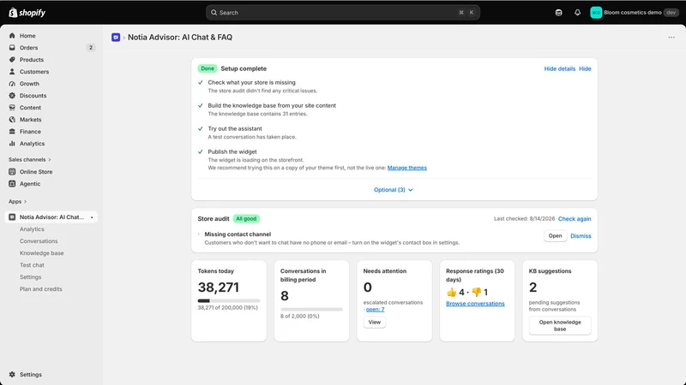The height and width of the screenshot is (385, 686).
Task: Click Hide on the setup card
Action: coord(585,69)
